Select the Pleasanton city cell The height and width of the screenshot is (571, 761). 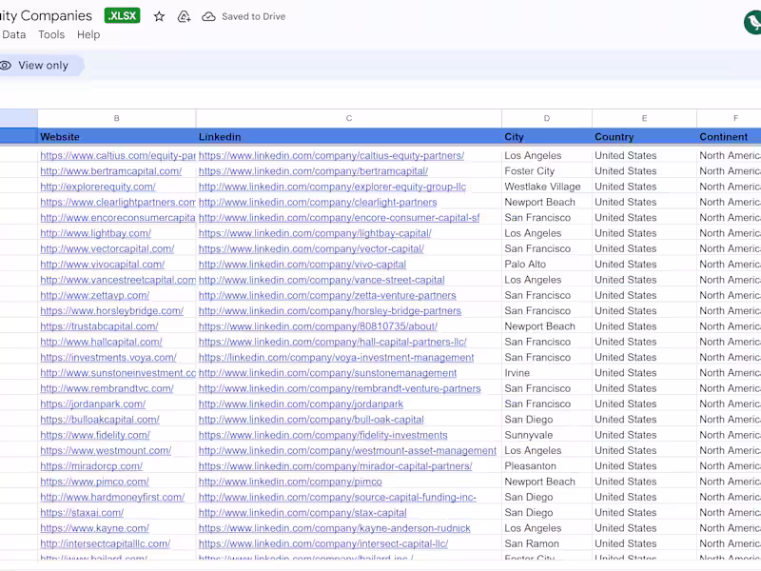(x=546, y=466)
